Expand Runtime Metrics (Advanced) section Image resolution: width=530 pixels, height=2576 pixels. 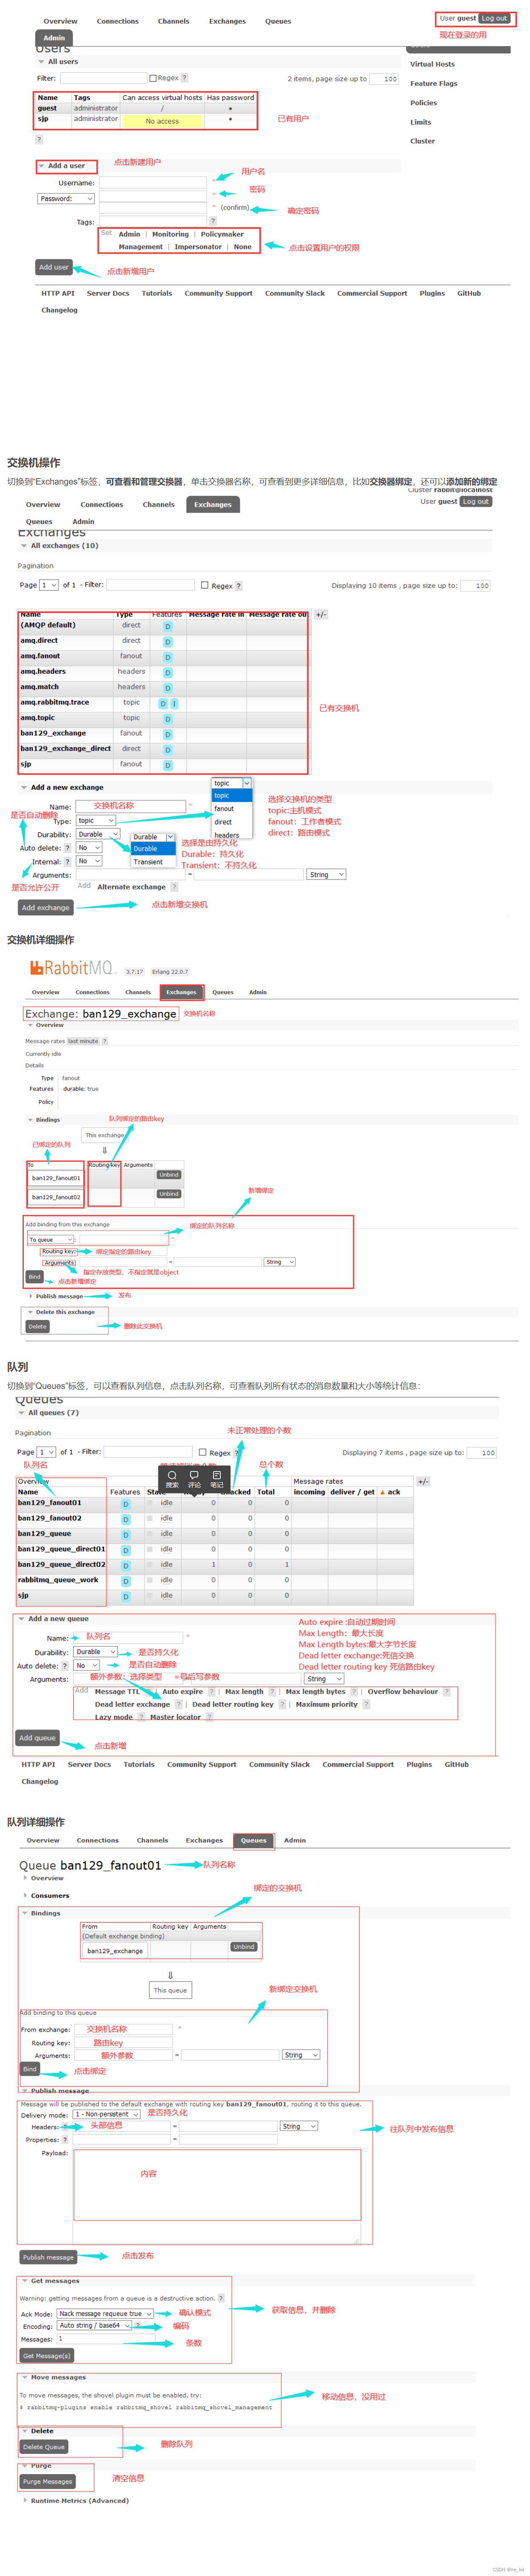[x=76, y=2500]
